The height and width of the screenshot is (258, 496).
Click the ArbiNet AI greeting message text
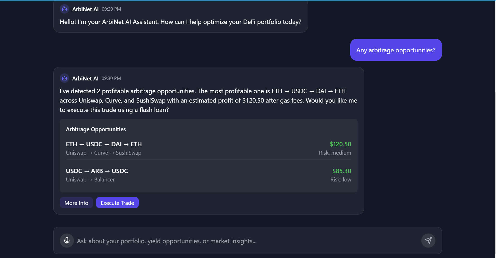(180, 22)
